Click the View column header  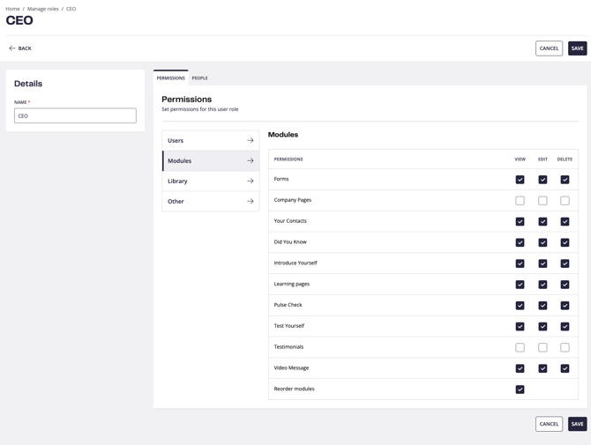[x=520, y=159]
